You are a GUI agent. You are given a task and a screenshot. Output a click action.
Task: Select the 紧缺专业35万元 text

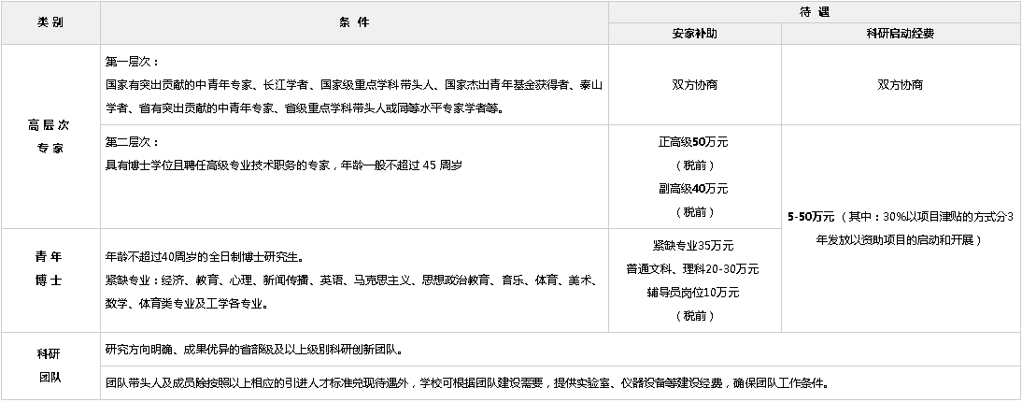(x=693, y=246)
